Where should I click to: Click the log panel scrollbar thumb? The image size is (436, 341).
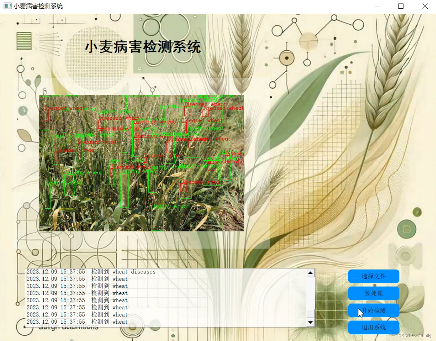[x=310, y=313]
